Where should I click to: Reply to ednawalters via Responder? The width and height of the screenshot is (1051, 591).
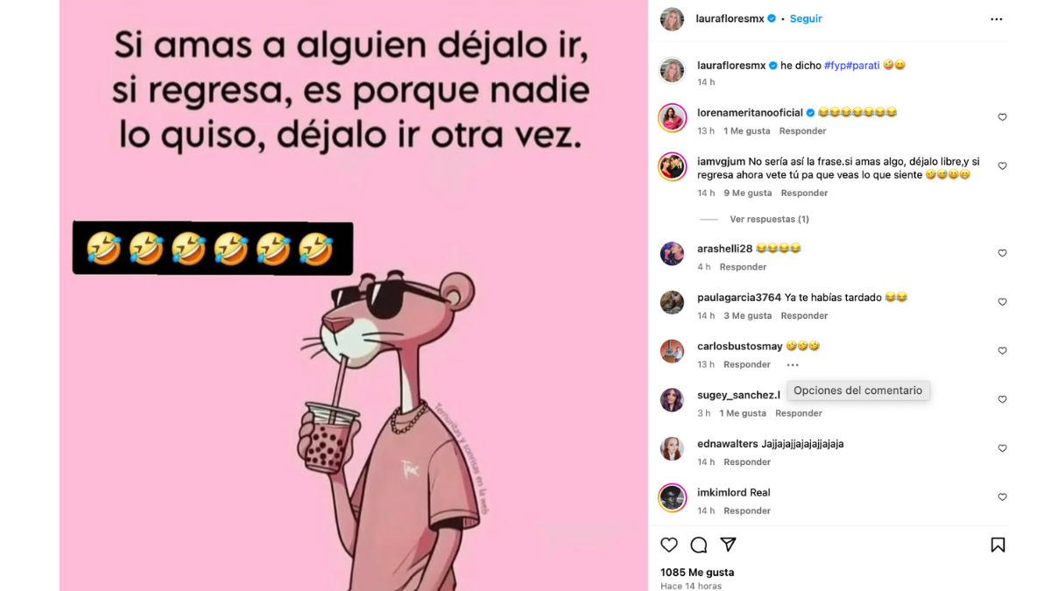(747, 461)
